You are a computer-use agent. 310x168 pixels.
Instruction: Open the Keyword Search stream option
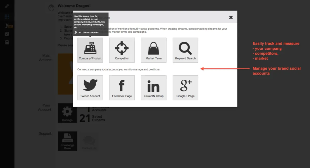coord(185,50)
